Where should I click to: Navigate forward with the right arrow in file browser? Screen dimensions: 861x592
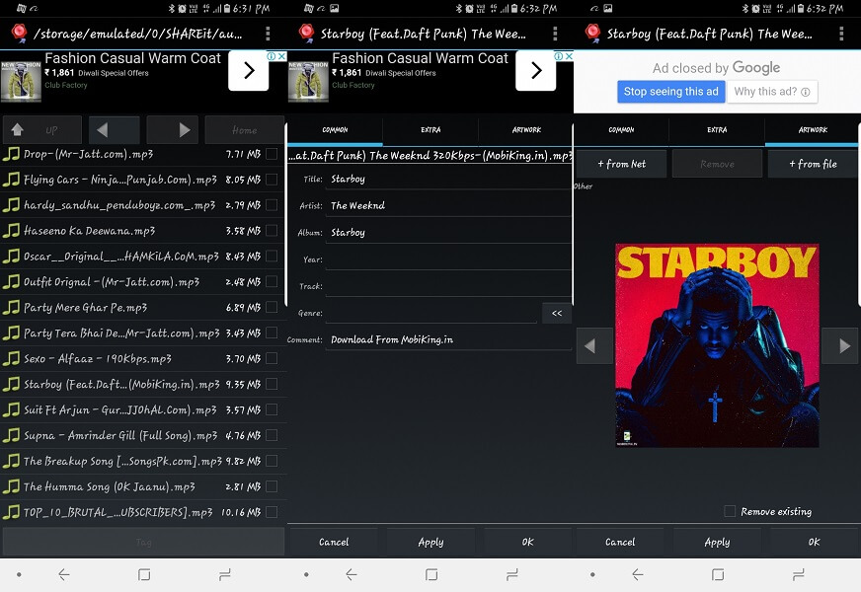(x=173, y=130)
